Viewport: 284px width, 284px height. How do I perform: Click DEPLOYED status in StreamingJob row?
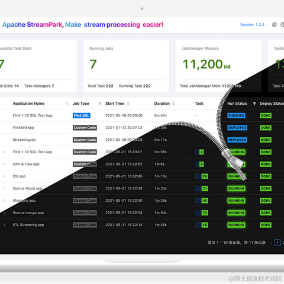pos(237,140)
